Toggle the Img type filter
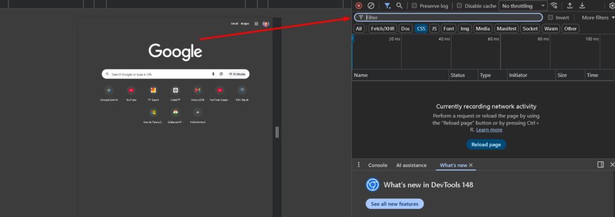Screen dimensions: 615x217 pyautogui.click(x=465, y=29)
